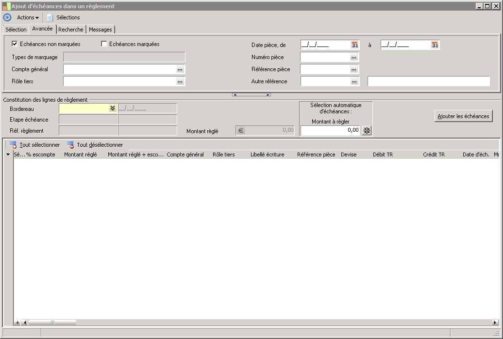This screenshot has height=339, width=503.
Task: Open Numéro pièce lookup ellipsis button
Action: (x=354, y=57)
